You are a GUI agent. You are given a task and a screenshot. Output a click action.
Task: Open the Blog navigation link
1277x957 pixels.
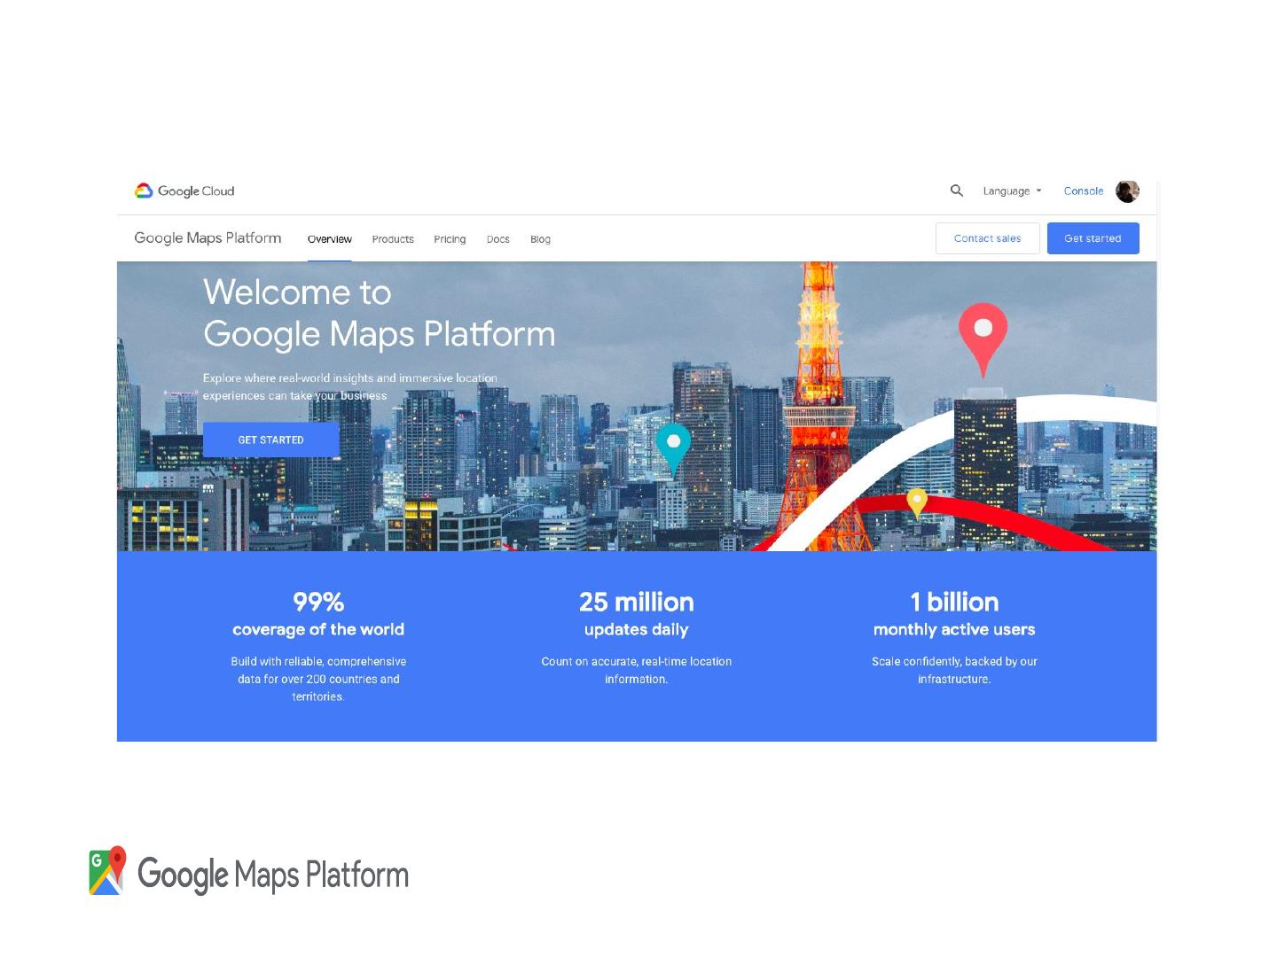[540, 239]
